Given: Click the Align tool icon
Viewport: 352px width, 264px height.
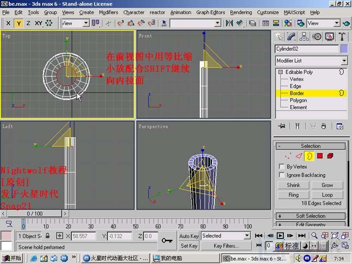Looking at the screenshot, I should [x=240, y=23].
